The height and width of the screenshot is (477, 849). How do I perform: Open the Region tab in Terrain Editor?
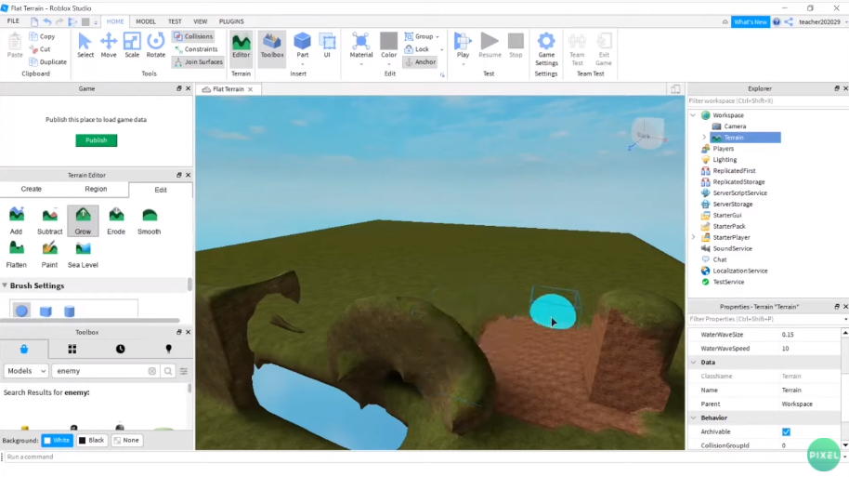(96, 189)
